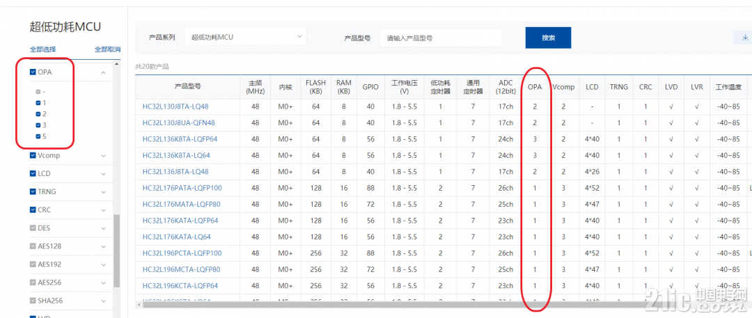Expand the CRC filter section

coord(103,210)
